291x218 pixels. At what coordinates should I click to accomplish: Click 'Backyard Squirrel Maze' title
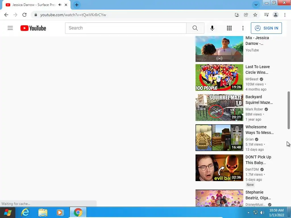click(x=259, y=100)
